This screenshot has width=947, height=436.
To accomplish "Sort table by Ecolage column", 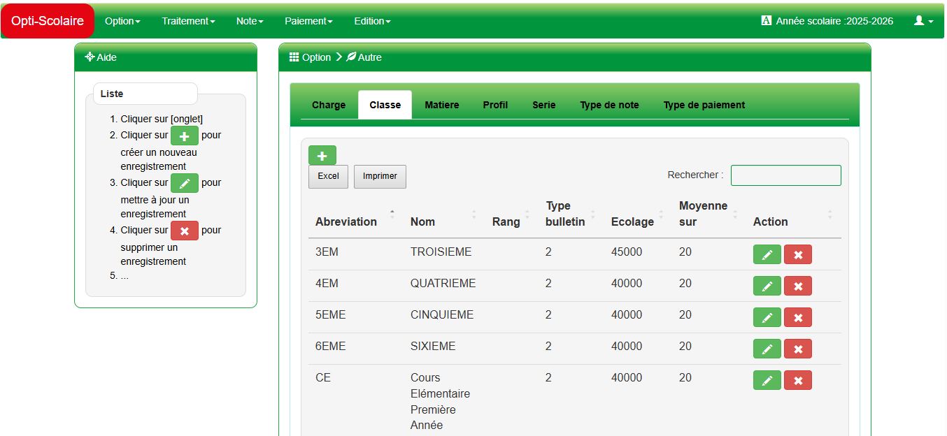I will point(638,214).
